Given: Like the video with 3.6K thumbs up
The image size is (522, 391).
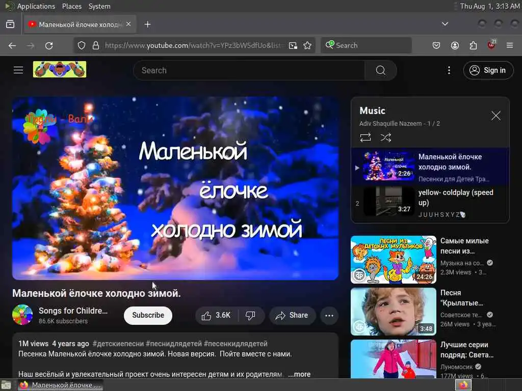Looking at the screenshot, I should click(x=216, y=315).
